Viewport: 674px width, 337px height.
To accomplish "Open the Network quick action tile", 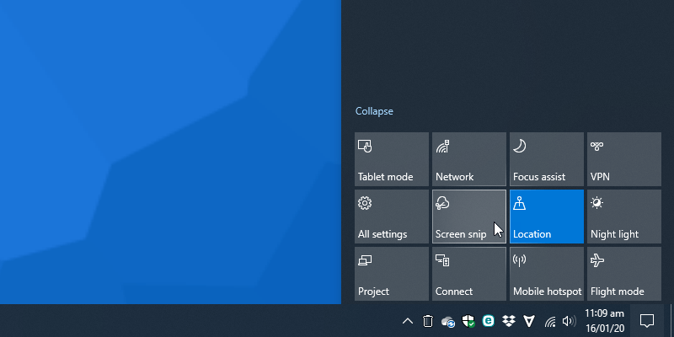I will click(x=469, y=158).
